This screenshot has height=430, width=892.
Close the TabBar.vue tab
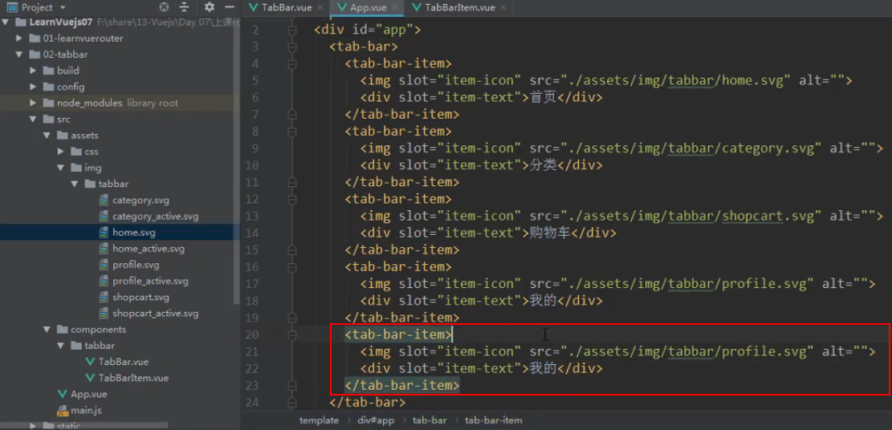coord(320,7)
